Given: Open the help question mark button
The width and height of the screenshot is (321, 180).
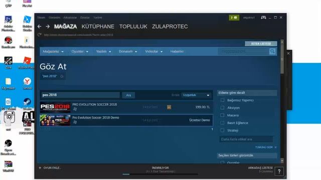Looking at the screenshot, I should tap(279, 171).
